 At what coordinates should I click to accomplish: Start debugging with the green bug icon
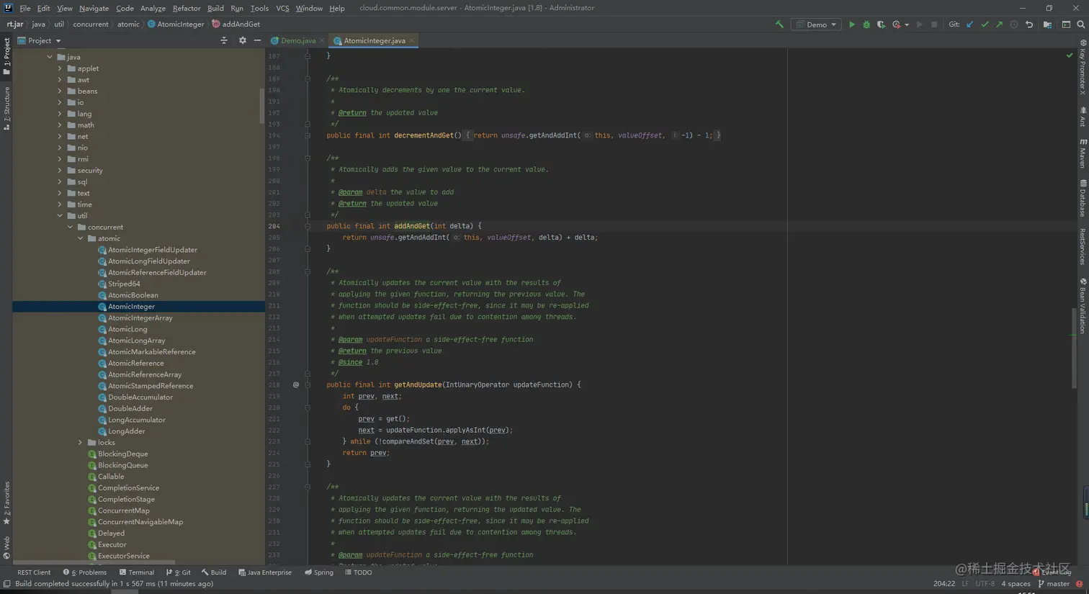click(x=866, y=24)
